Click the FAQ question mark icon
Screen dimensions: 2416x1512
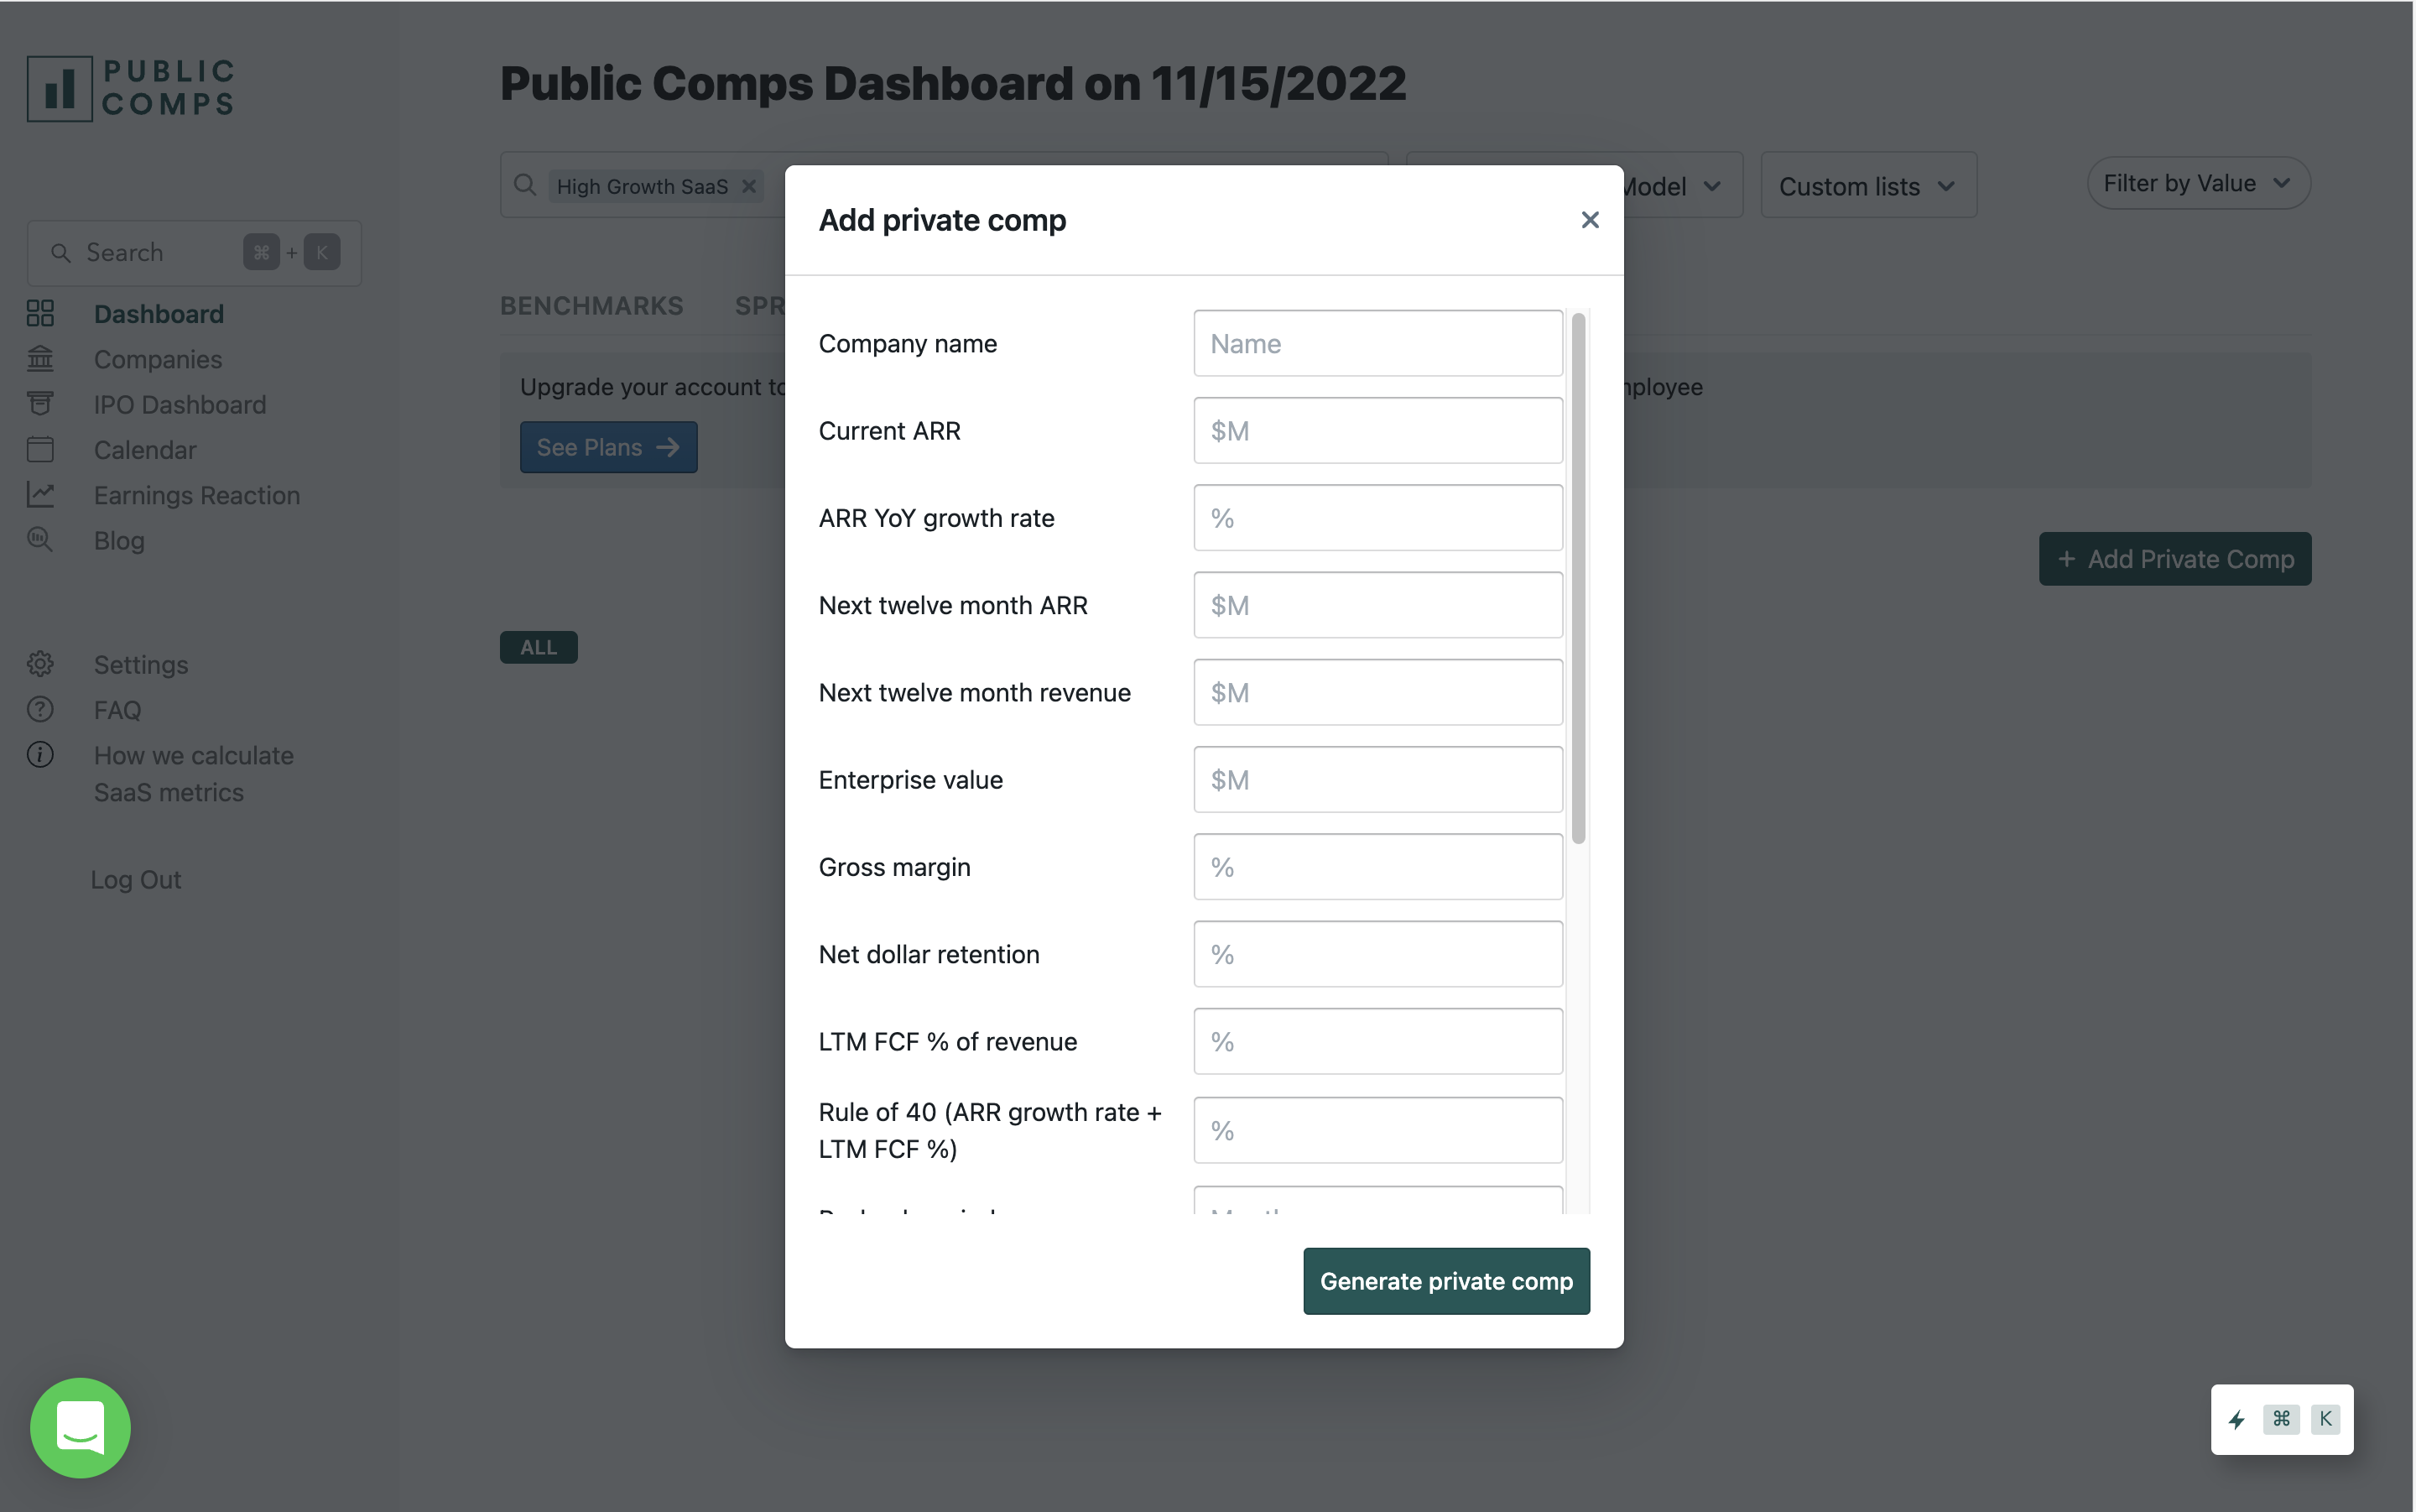(x=40, y=709)
